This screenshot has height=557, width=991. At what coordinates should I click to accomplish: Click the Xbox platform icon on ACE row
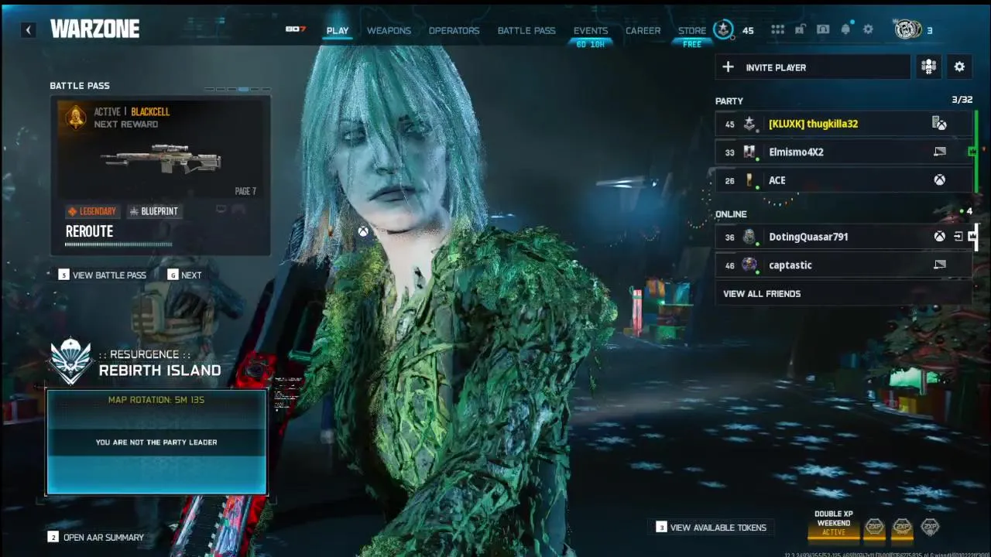coord(939,180)
